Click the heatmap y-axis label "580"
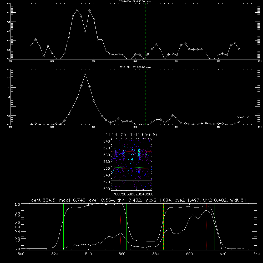263x263 pixels. [107, 162]
